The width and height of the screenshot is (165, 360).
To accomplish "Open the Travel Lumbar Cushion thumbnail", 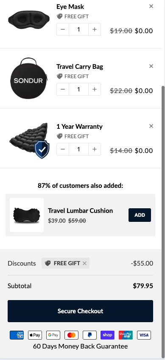I will click(x=27, y=215).
